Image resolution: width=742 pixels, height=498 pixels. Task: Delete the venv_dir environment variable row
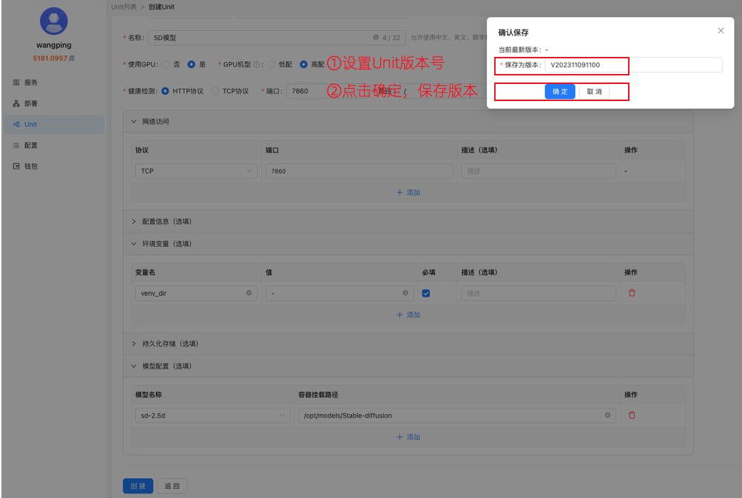click(632, 292)
